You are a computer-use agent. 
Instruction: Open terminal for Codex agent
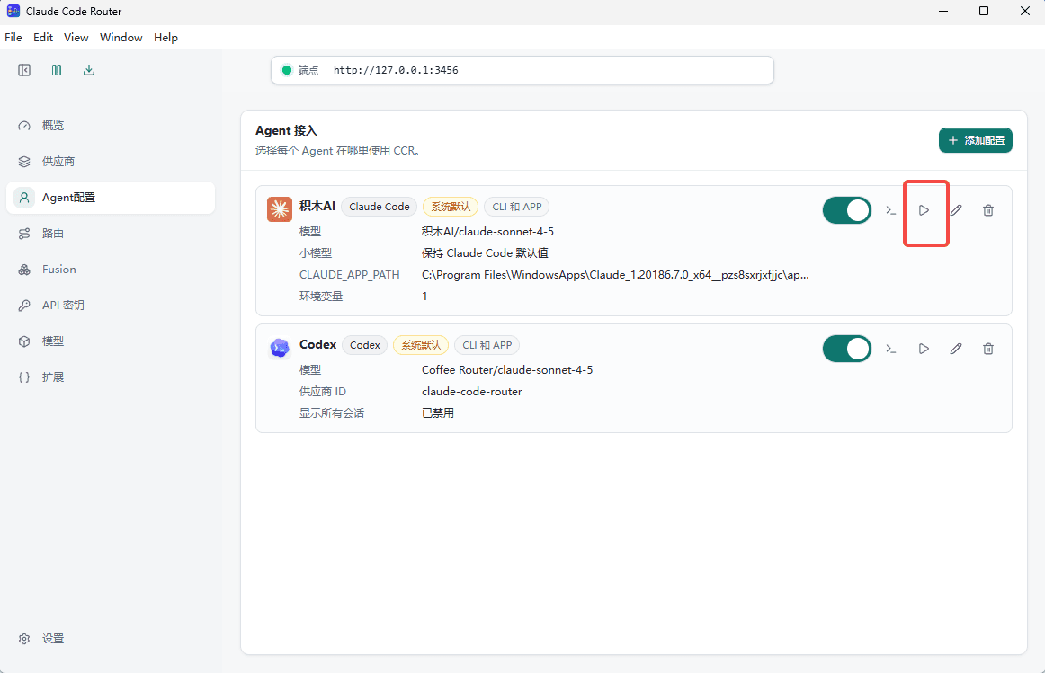[891, 349]
